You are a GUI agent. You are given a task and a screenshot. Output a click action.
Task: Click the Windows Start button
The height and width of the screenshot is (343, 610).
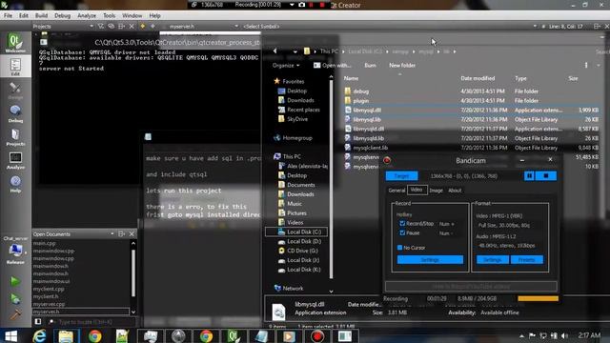pos(10,336)
